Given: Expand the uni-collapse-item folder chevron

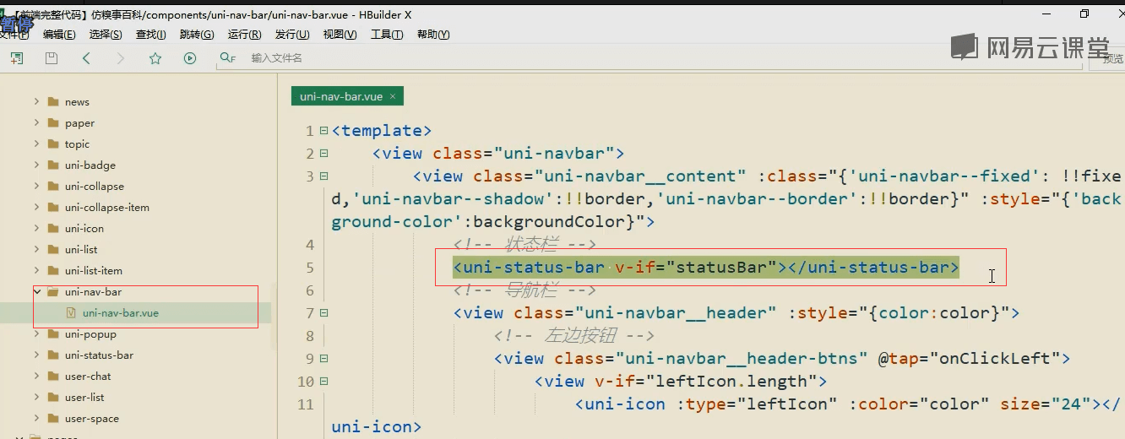Looking at the screenshot, I should coord(36,207).
